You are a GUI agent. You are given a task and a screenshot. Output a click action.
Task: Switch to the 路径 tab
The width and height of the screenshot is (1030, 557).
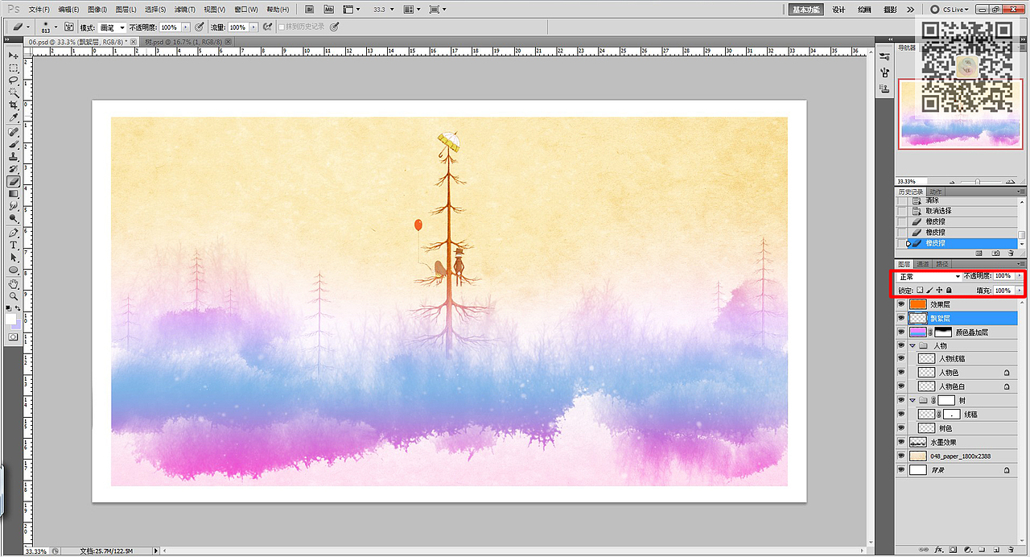[x=941, y=264]
